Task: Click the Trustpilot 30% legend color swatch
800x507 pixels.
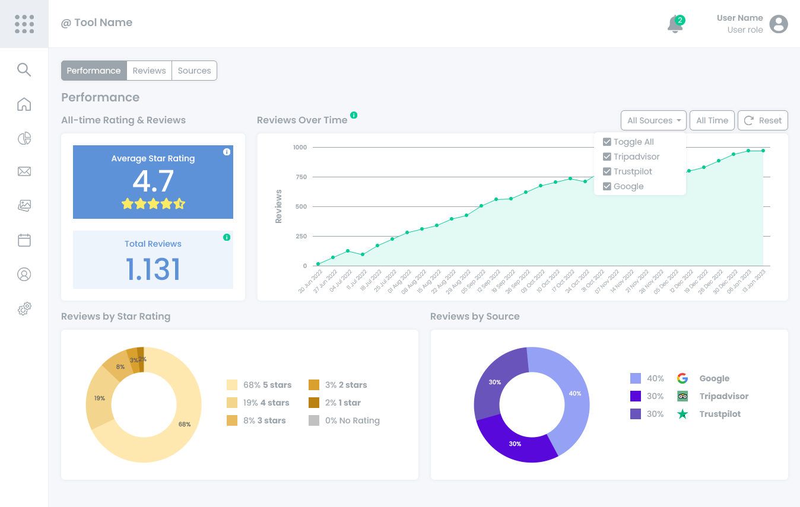Action: 636,414
